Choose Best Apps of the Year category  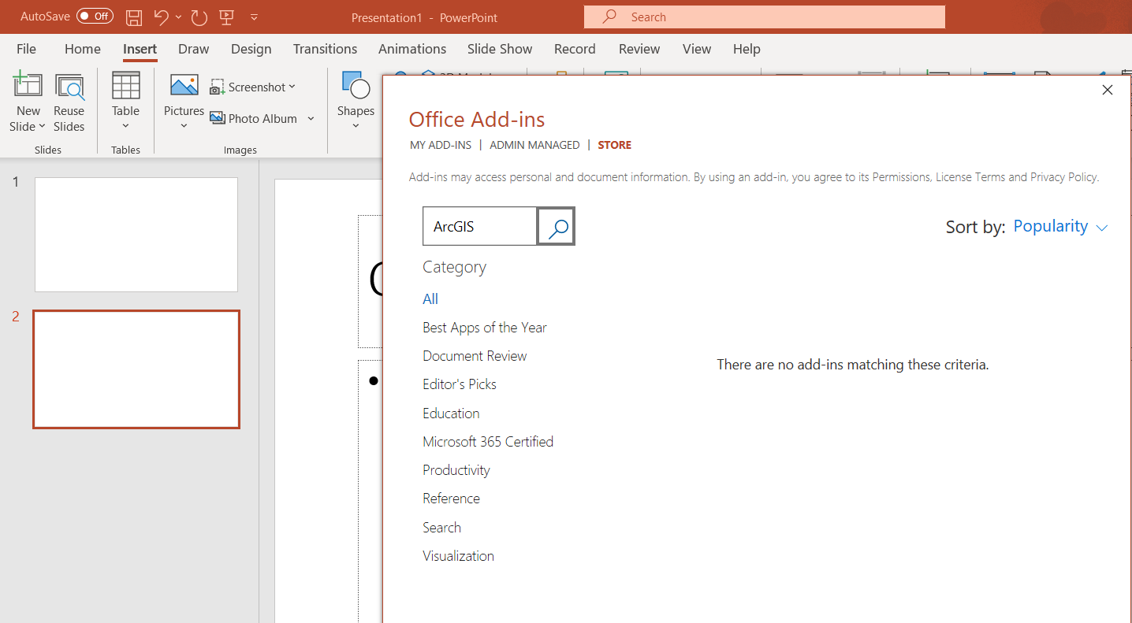click(x=485, y=328)
